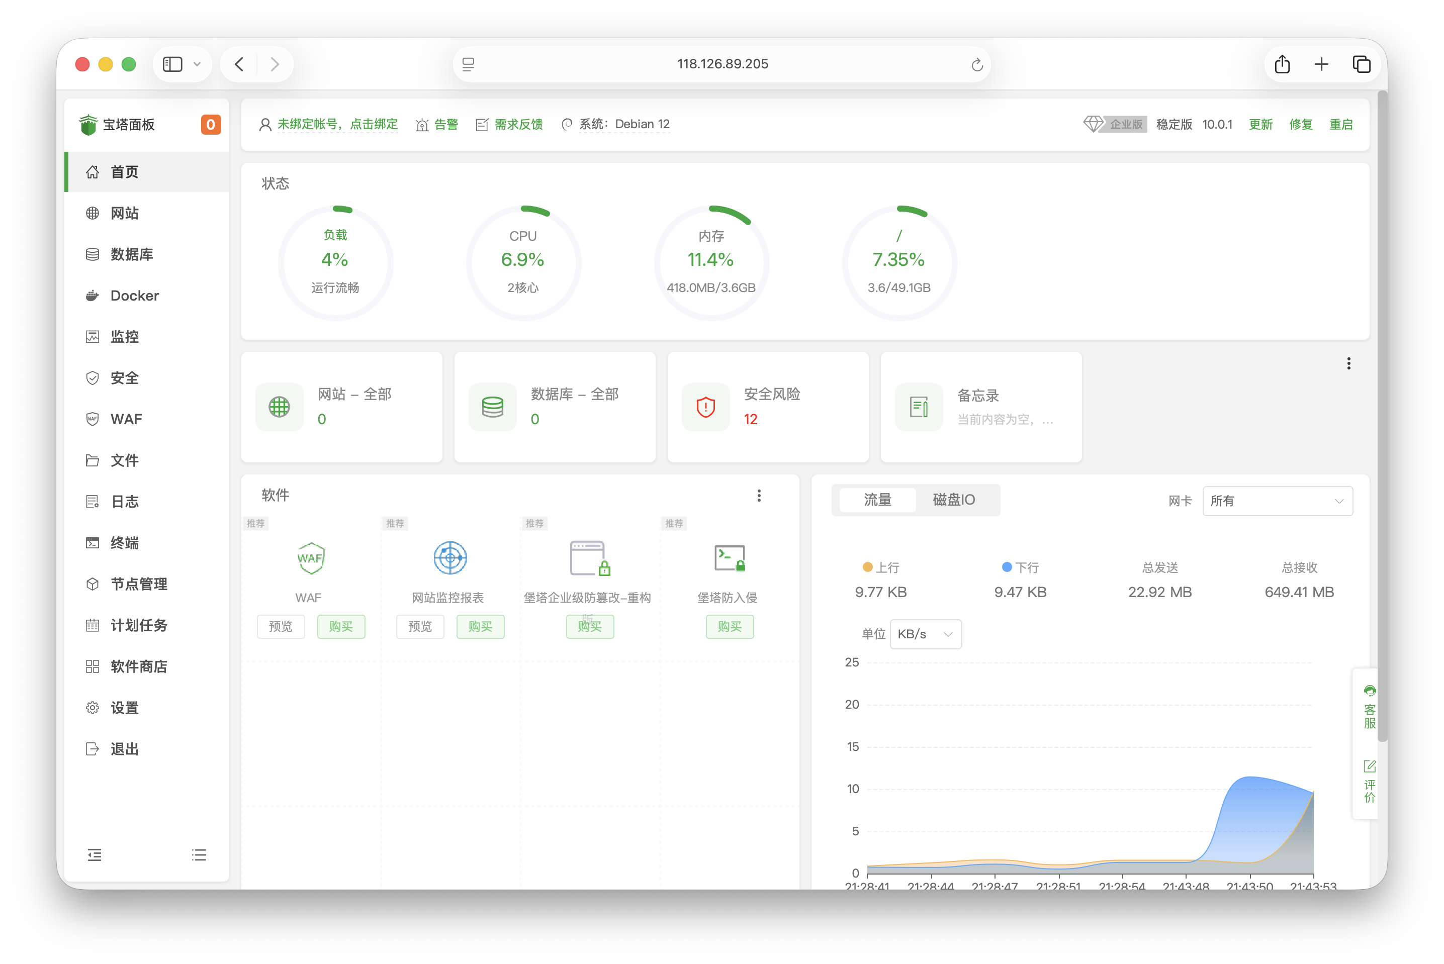Switch to the Disk IO tab
Viewport: 1444px width, 964px height.
(953, 500)
